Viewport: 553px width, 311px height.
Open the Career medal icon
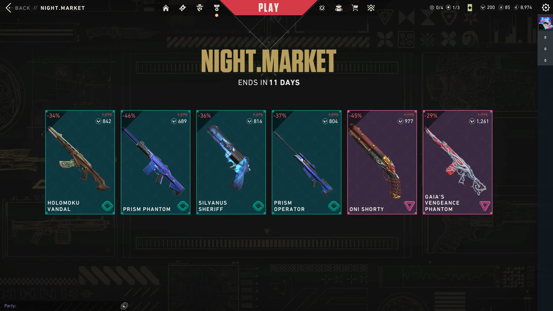(217, 8)
